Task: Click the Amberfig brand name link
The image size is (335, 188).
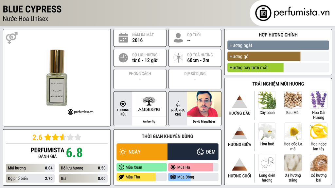Action: click(149, 121)
